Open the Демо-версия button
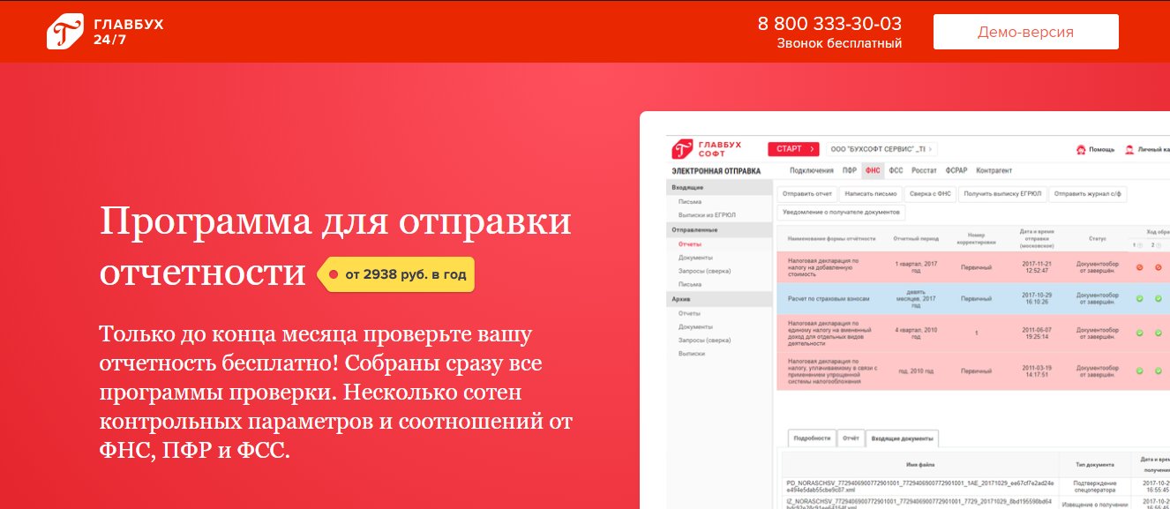Screen dimensions: 1170x509 click(1025, 32)
